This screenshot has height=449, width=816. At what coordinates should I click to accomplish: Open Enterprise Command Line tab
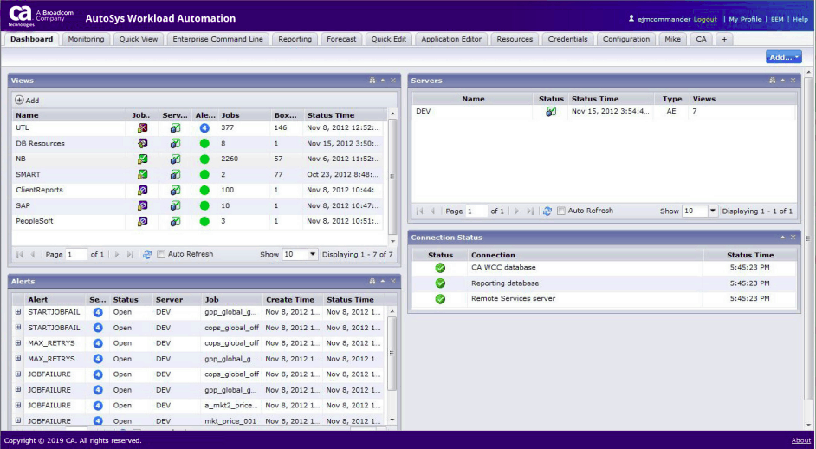tap(218, 39)
